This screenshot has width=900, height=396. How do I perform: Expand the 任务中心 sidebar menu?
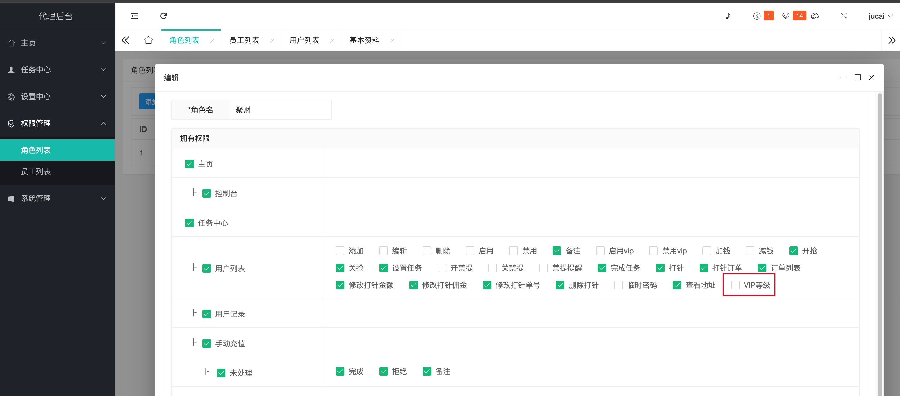(57, 70)
